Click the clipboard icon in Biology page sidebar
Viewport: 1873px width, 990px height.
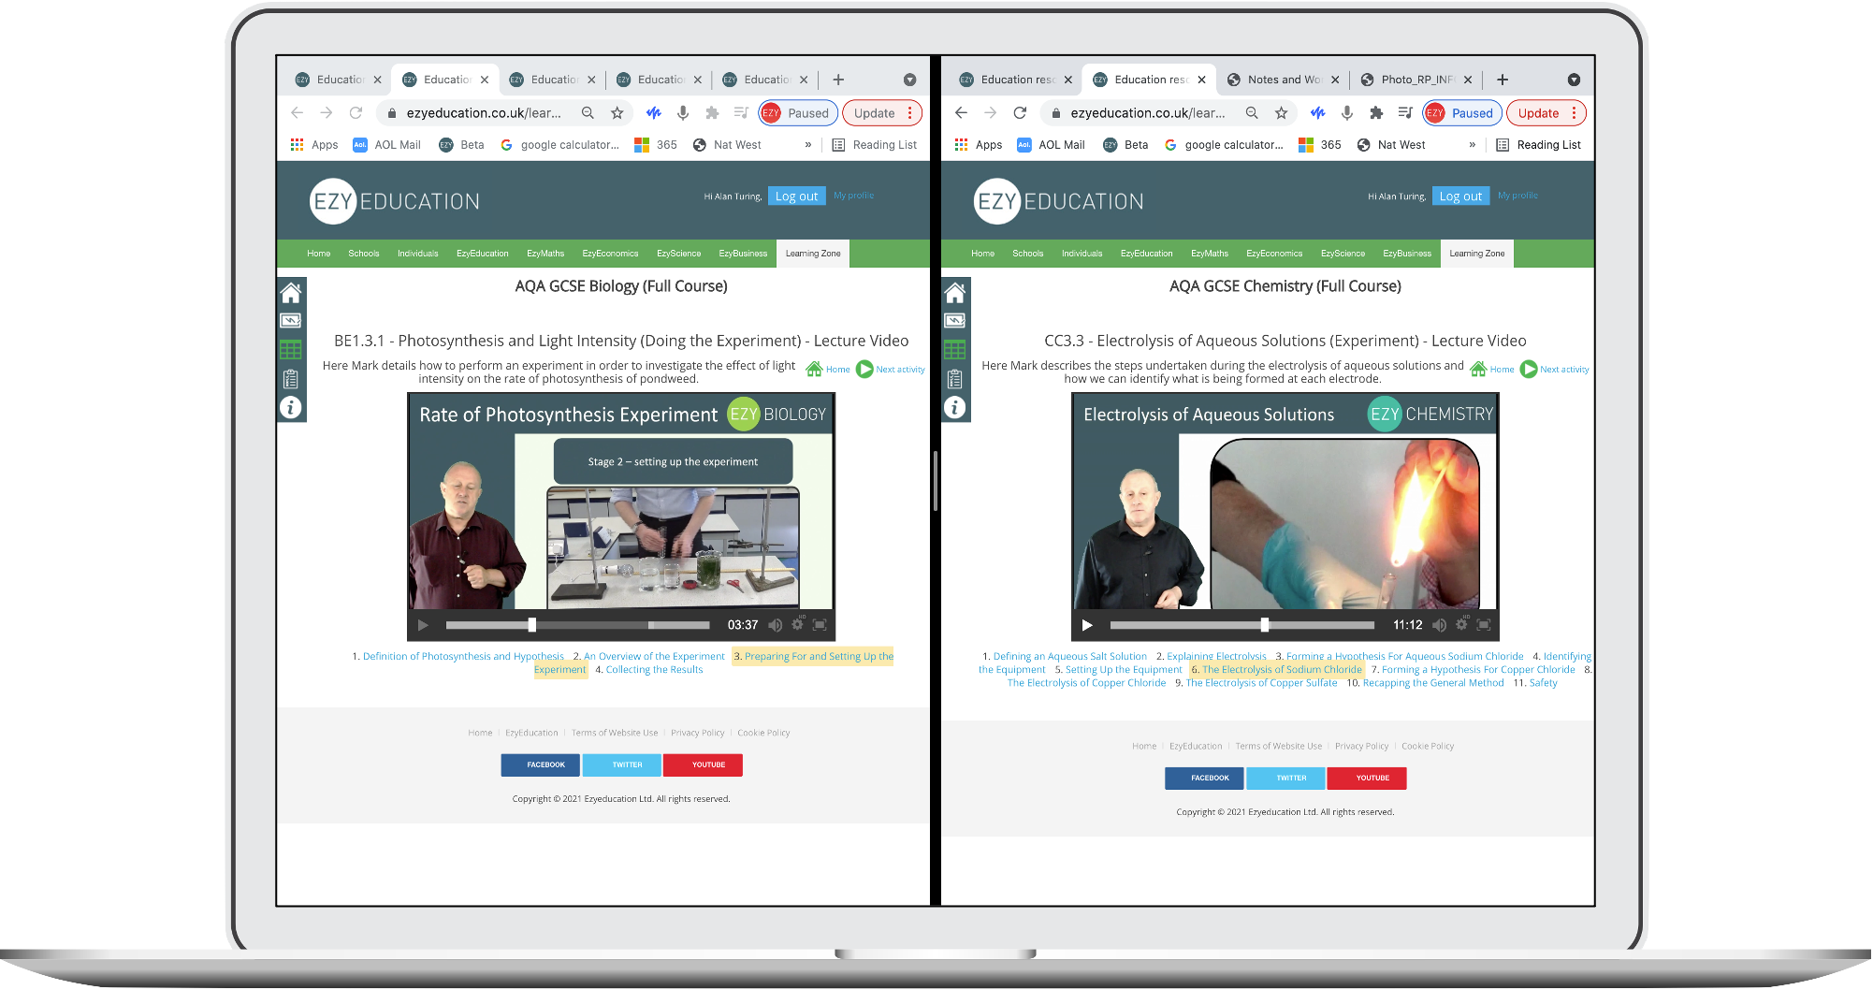pyautogui.click(x=291, y=379)
